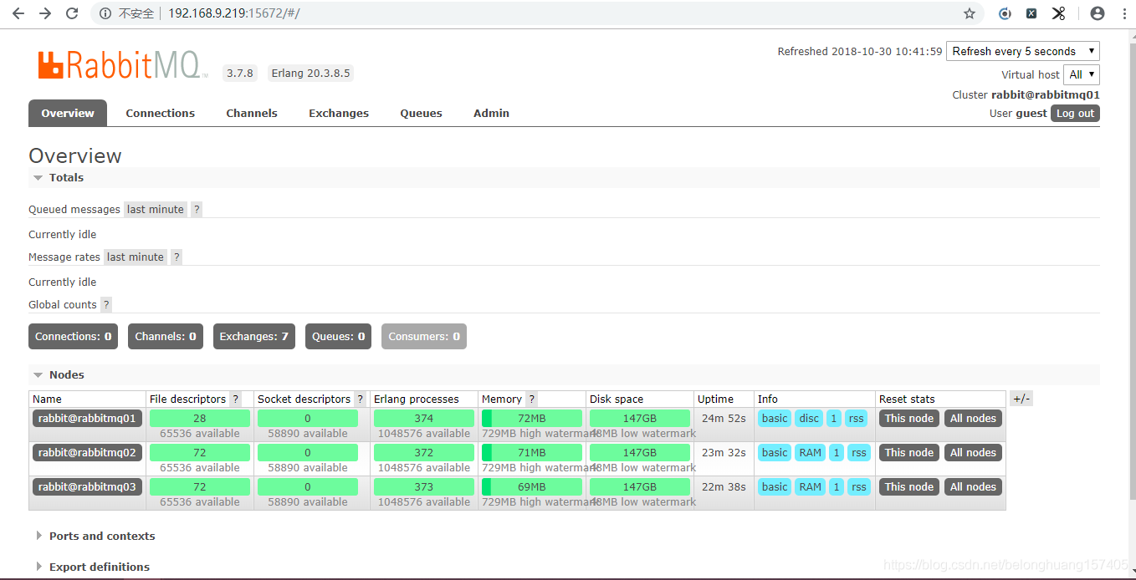The height and width of the screenshot is (580, 1136).
Task: Click the Log out button
Action: [x=1075, y=114]
